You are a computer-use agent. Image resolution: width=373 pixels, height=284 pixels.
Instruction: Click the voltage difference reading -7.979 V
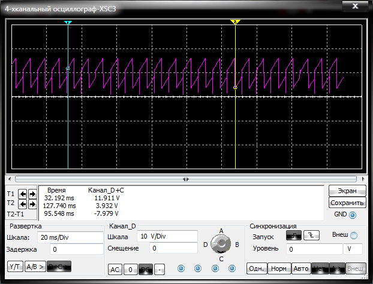[x=106, y=214]
